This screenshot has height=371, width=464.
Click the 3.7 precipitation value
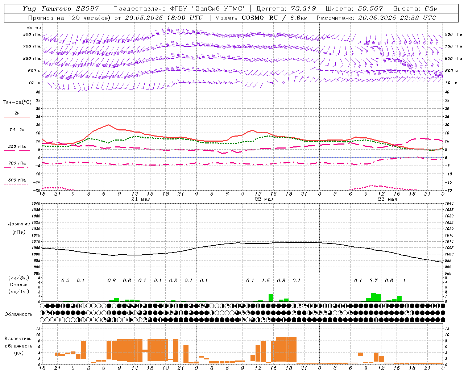pyautogui.click(x=373, y=280)
